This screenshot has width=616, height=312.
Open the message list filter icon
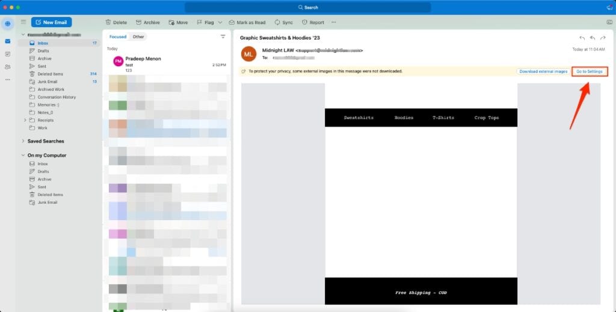click(223, 37)
